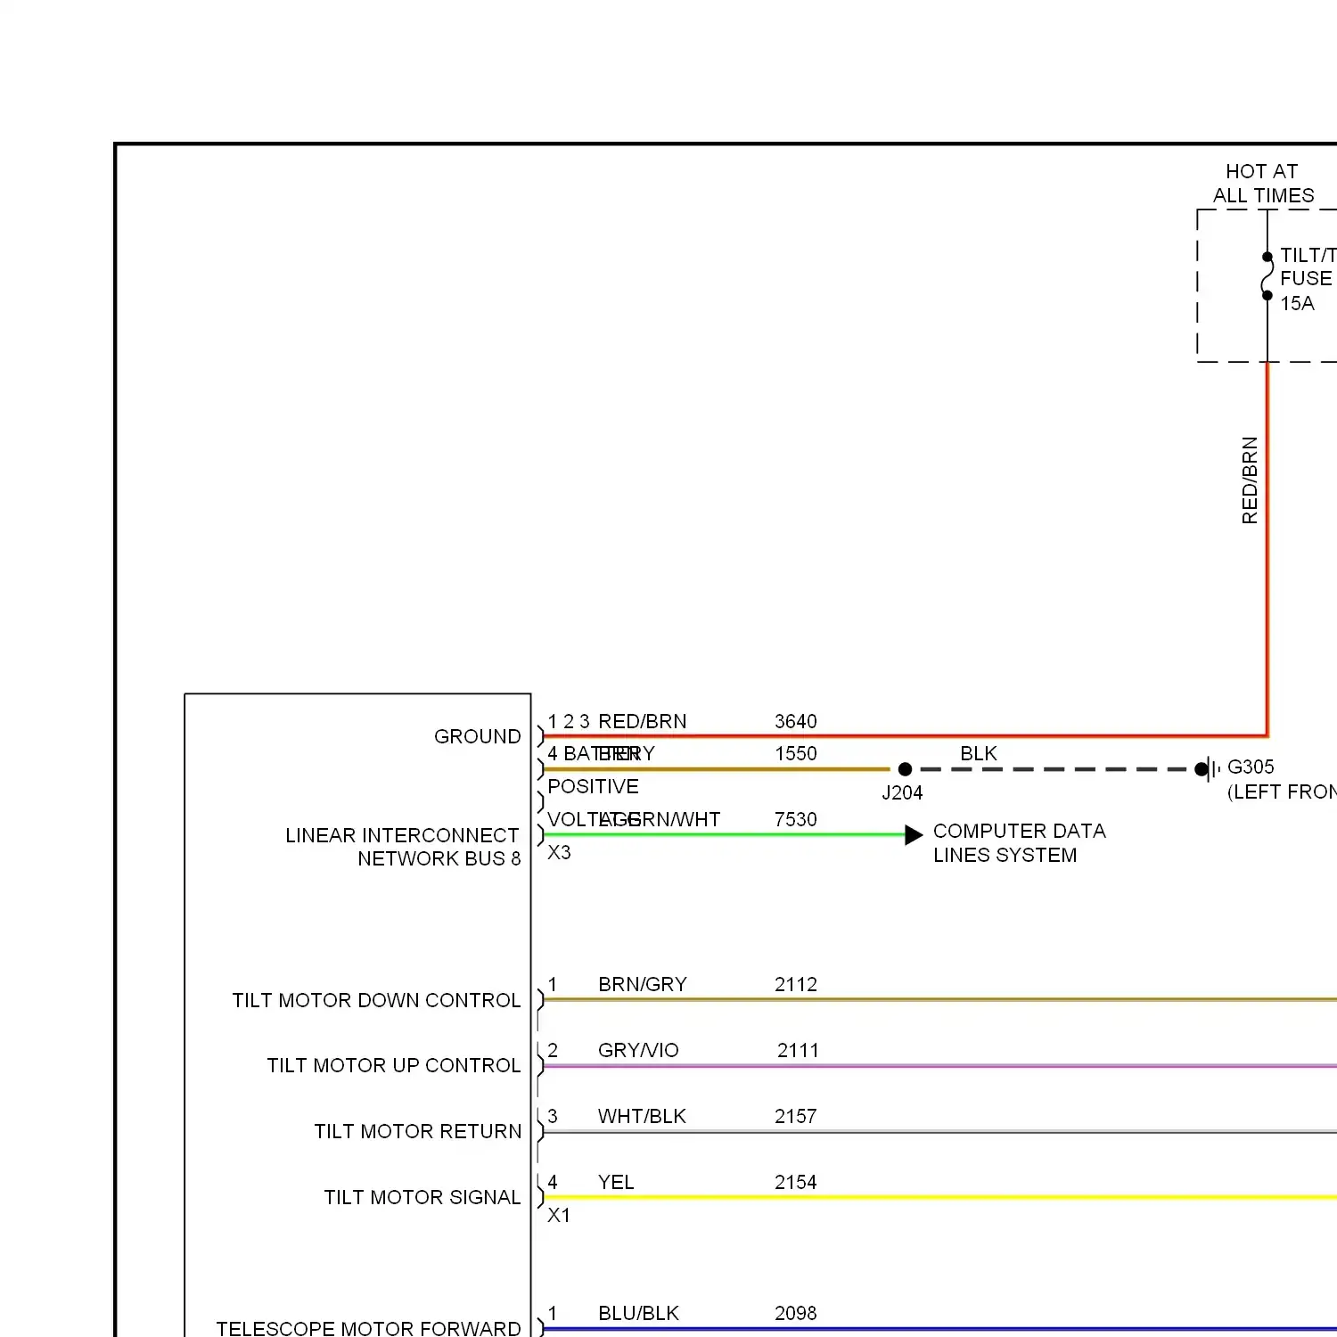The width and height of the screenshot is (1337, 1337).
Task: Select the TILT MOTOR SIGNAL label
Action: click(x=422, y=1197)
